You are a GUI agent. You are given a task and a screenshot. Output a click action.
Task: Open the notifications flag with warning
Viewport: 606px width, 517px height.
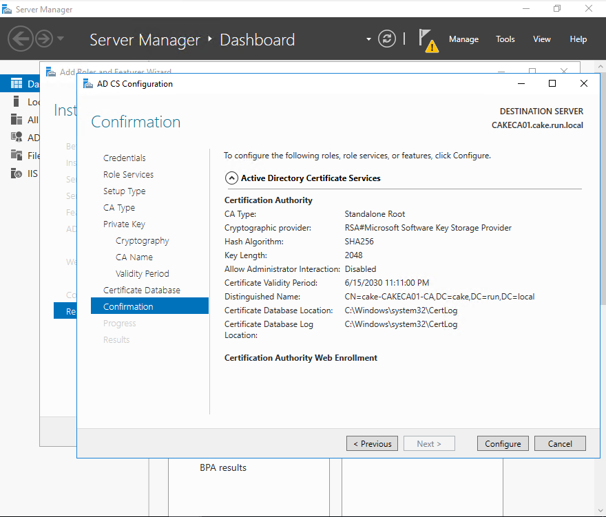428,41
